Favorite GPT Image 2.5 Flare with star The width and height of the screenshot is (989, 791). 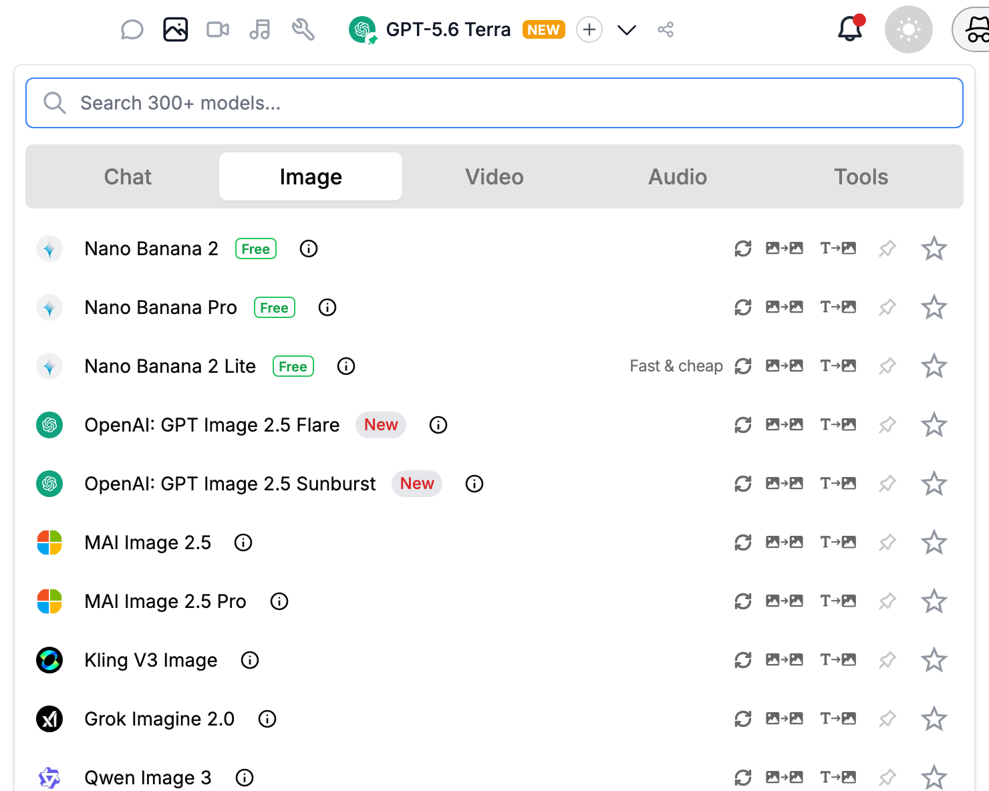point(934,425)
